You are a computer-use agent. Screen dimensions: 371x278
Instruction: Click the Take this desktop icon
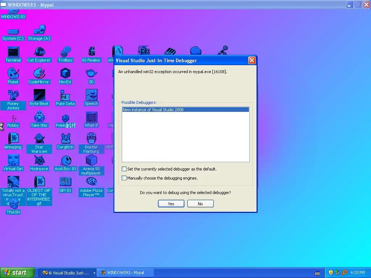click(x=39, y=119)
